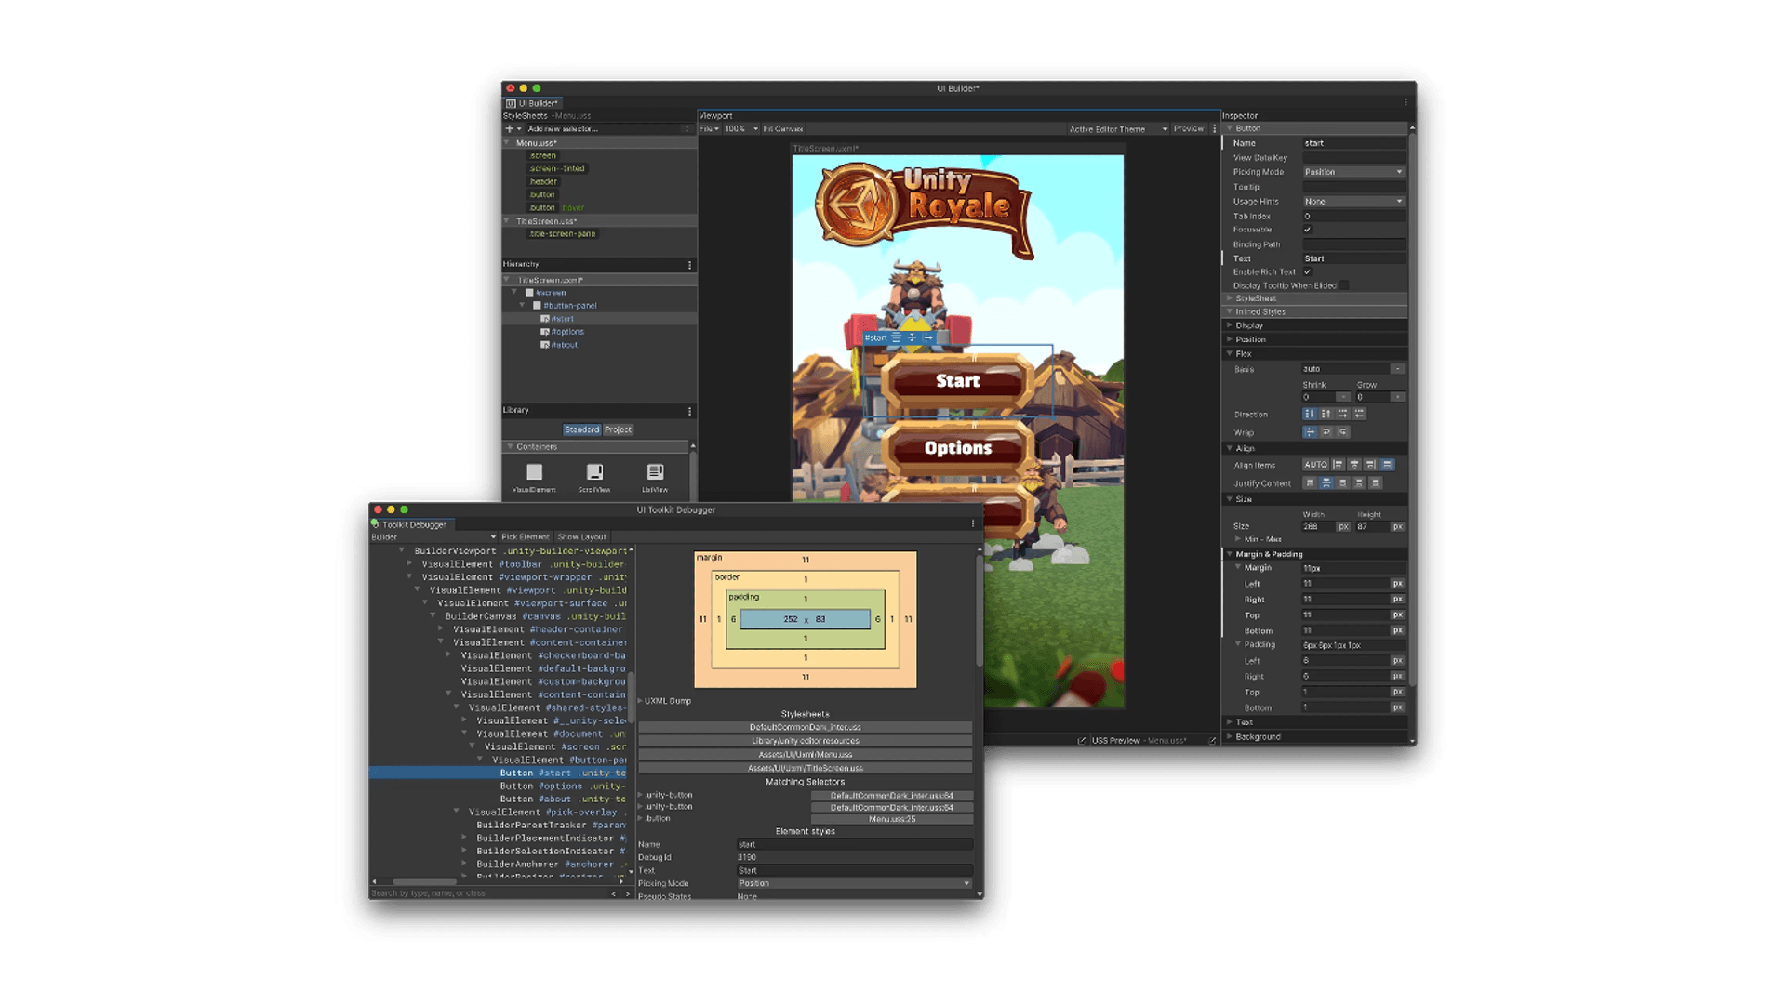Toggle the Preview button in Viewport toolbar
Screen dimensions: 1786x1004
click(1189, 129)
